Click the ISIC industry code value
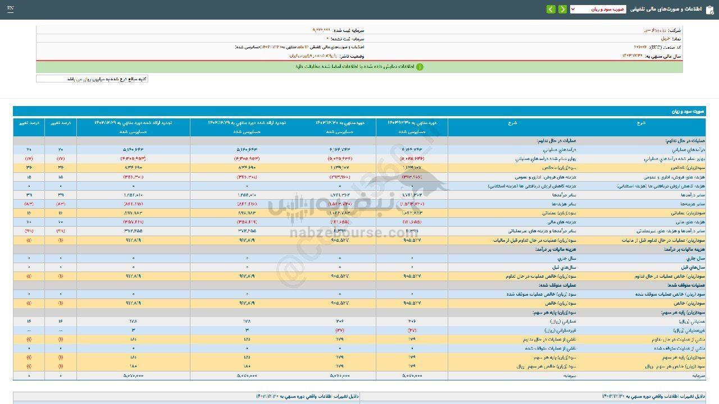719x404 pixels. tap(639, 48)
